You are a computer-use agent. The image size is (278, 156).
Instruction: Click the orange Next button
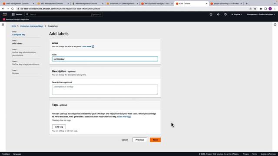[156, 140]
